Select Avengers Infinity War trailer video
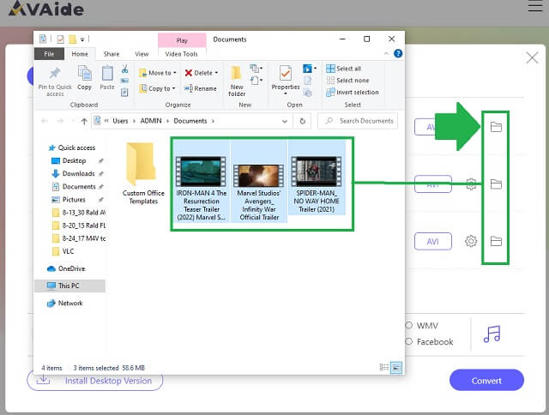549x415 pixels. (x=259, y=181)
